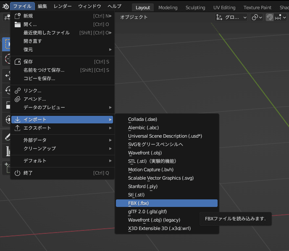
Task: Click the new file icon beside 新規
Action: 18,16
